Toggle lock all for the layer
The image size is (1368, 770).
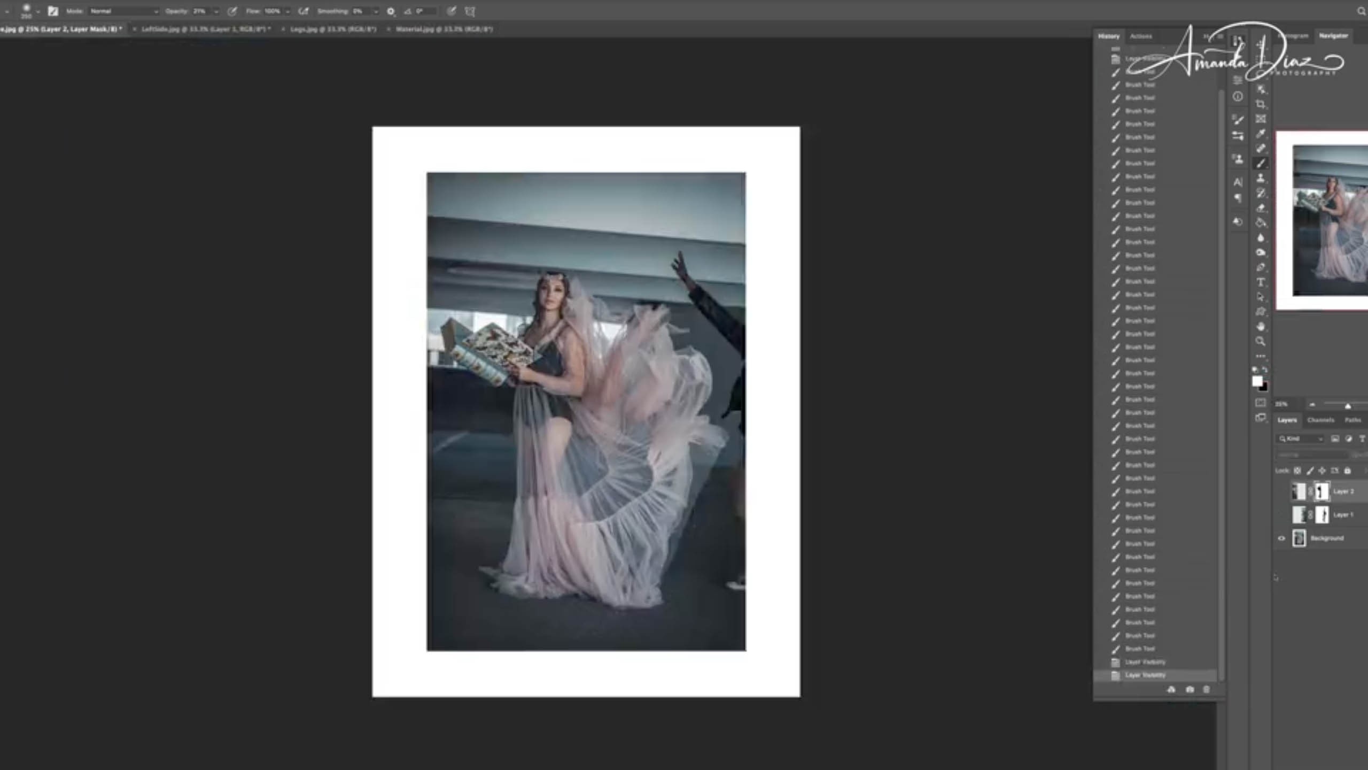(1347, 471)
